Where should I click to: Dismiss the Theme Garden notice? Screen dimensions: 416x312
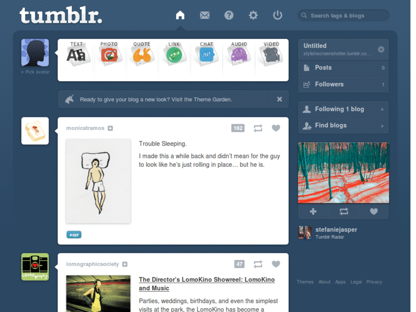pyautogui.click(x=279, y=99)
